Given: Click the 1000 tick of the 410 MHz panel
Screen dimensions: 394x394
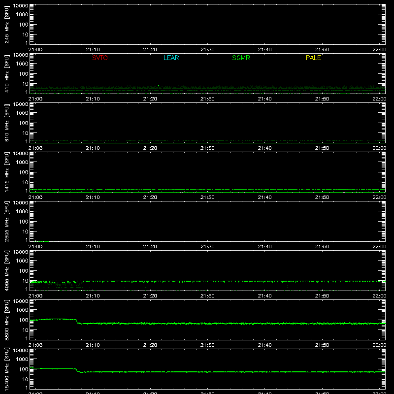Looking at the screenshot, I should click(22, 64).
